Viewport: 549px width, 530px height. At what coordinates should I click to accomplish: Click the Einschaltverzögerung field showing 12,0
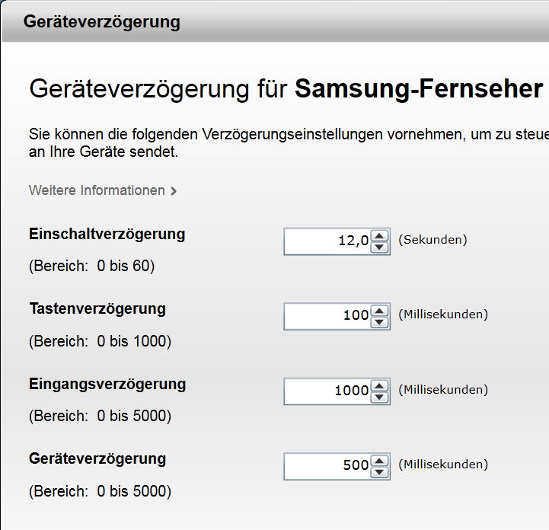pos(327,241)
